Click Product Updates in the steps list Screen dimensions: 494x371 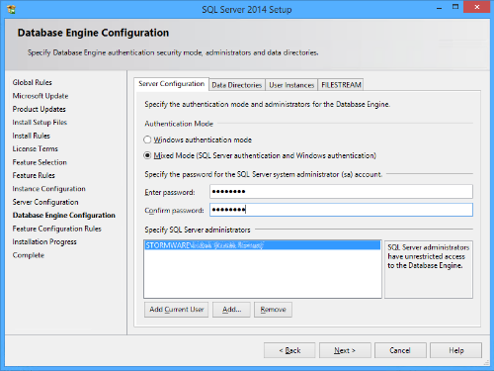(40, 109)
